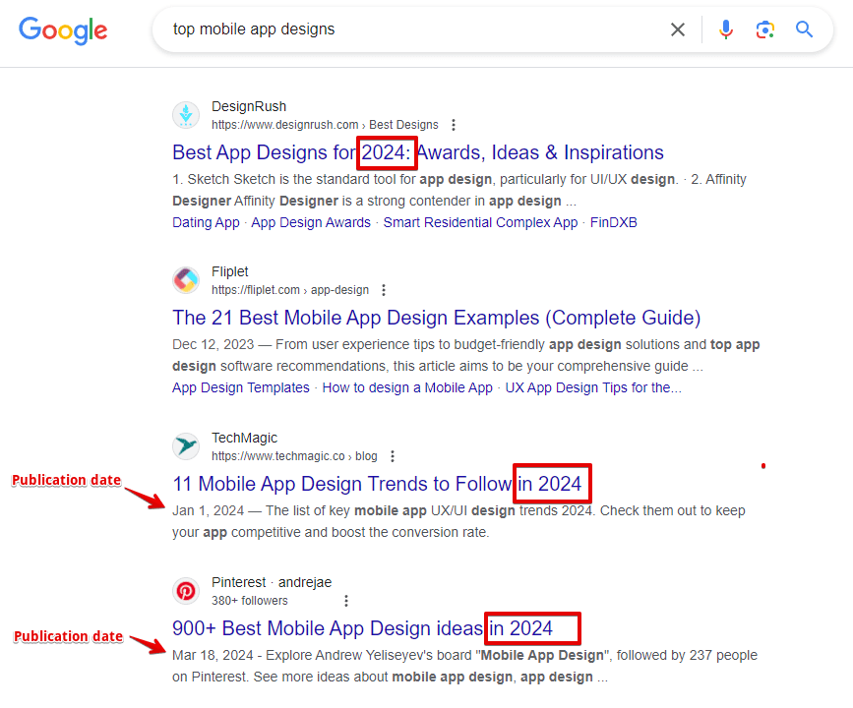Click the techmagic.co blog URL breadcrumb
This screenshot has width=853, height=708.
294,456
